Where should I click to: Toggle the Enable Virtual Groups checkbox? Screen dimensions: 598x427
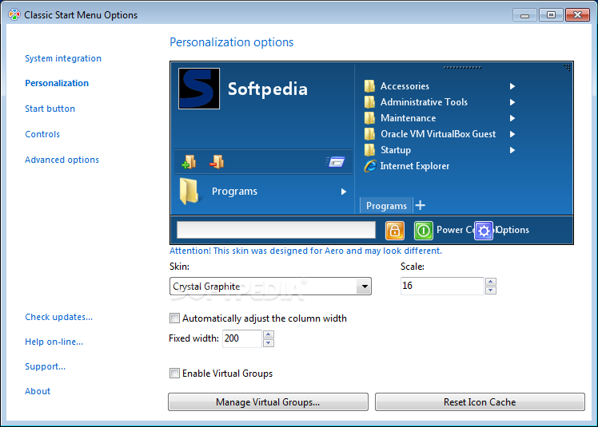(174, 374)
